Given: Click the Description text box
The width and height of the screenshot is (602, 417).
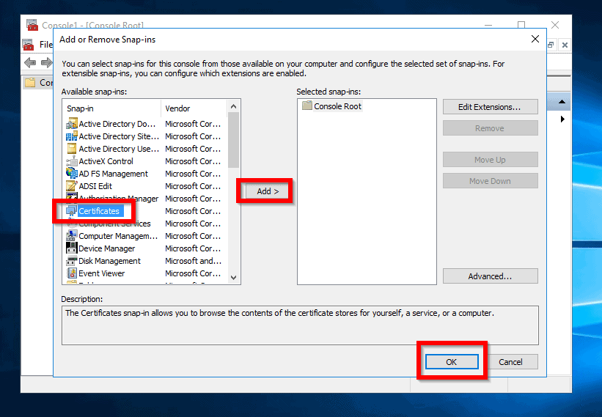Looking at the screenshot, I should point(300,325).
